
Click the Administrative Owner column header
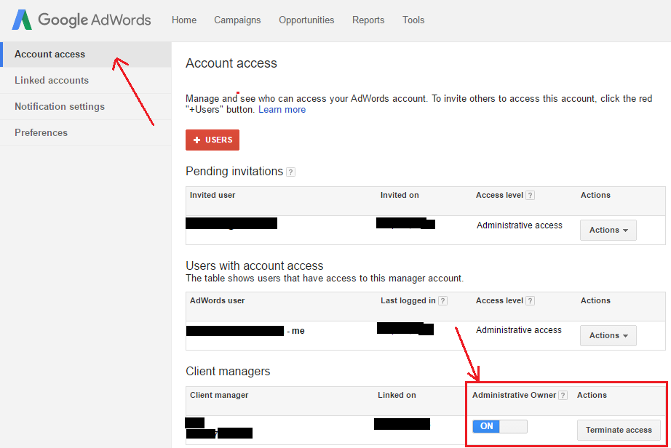coord(514,395)
